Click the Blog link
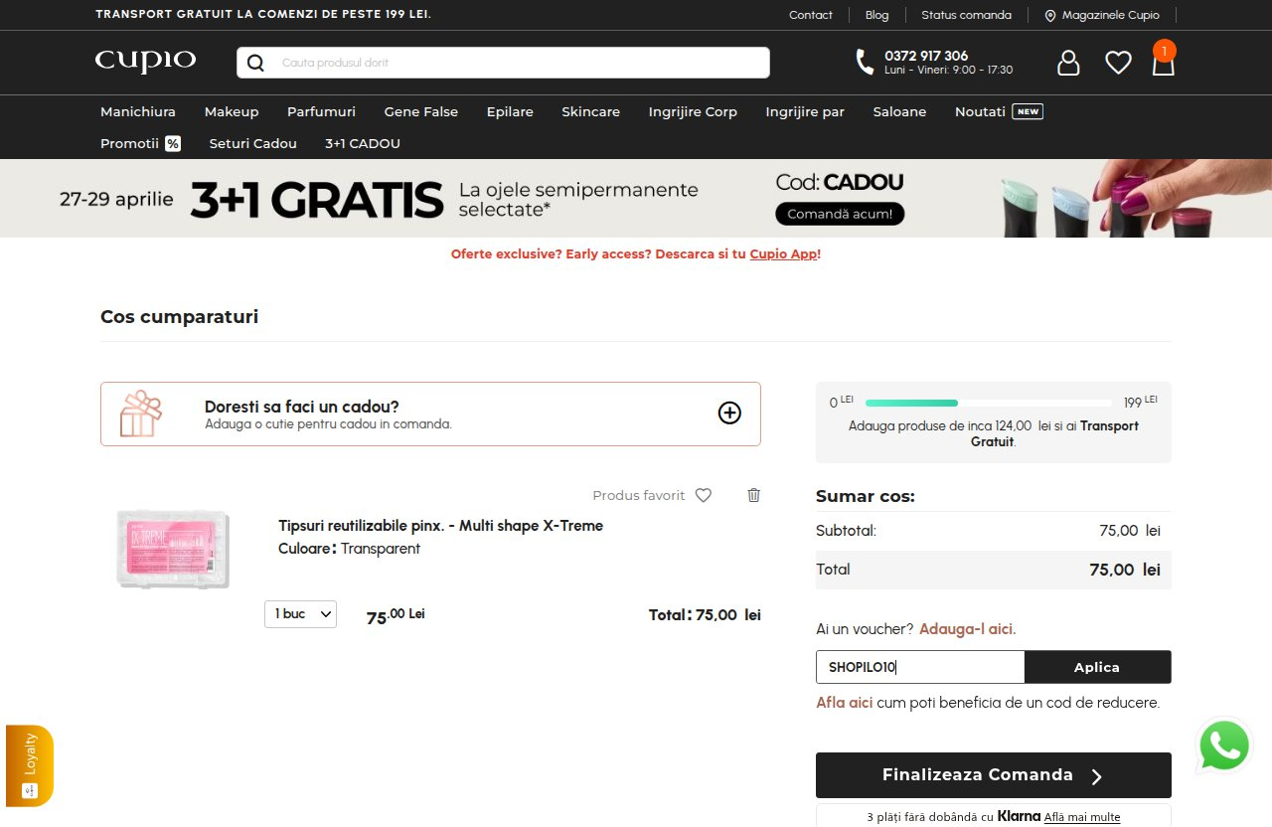 click(876, 15)
